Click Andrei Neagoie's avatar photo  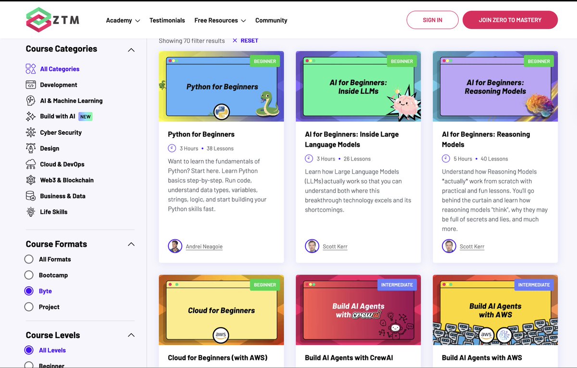[x=175, y=246]
